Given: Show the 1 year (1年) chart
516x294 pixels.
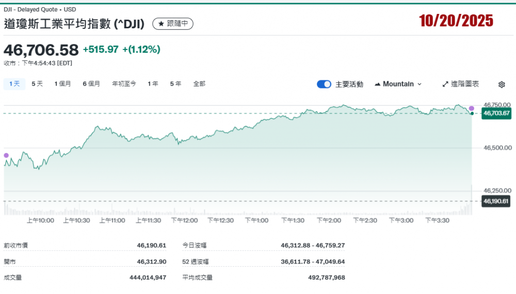Looking at the screenshot, I should (153, 83).
